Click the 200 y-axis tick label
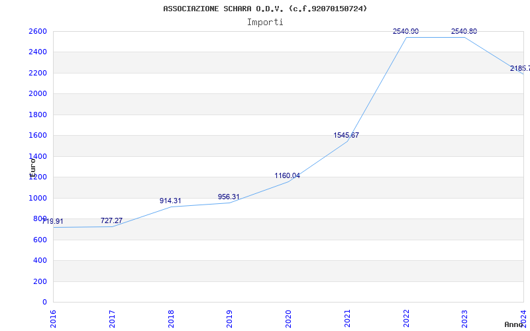 tap(40, 281)
